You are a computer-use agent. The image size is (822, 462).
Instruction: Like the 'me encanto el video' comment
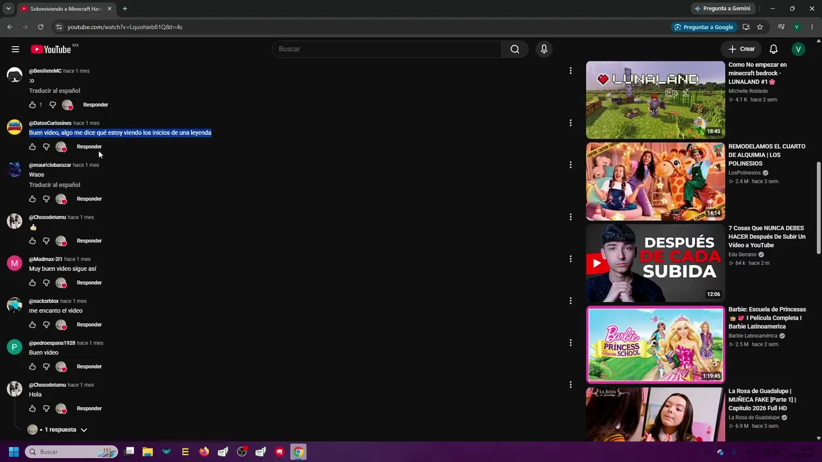coord(33,325)
